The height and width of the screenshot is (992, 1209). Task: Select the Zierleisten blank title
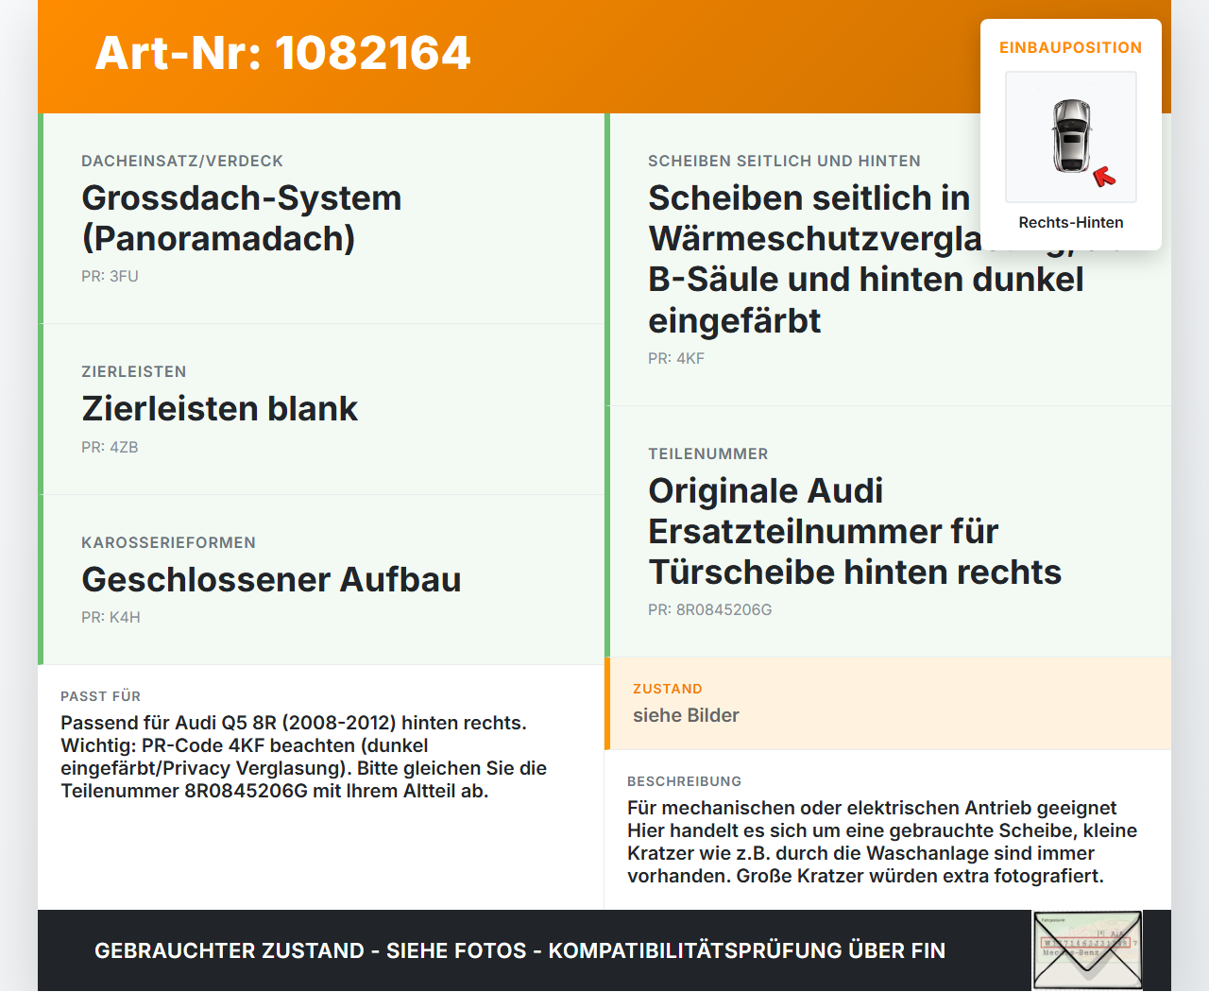pos(219,408)
